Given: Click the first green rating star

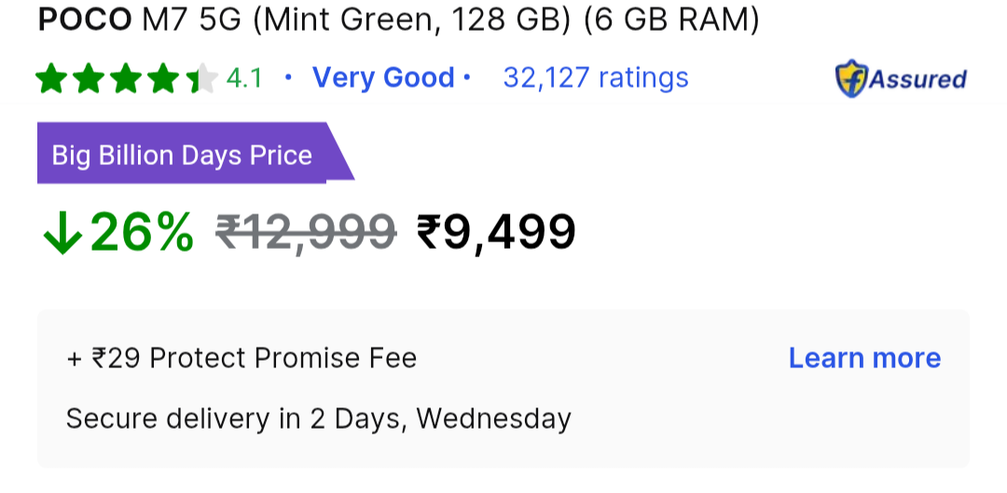Looking at the screenshot, I should tap(52, 79).
